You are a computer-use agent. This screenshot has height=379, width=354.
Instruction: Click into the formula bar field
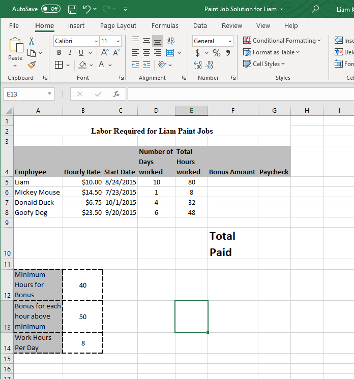point(241,94)
